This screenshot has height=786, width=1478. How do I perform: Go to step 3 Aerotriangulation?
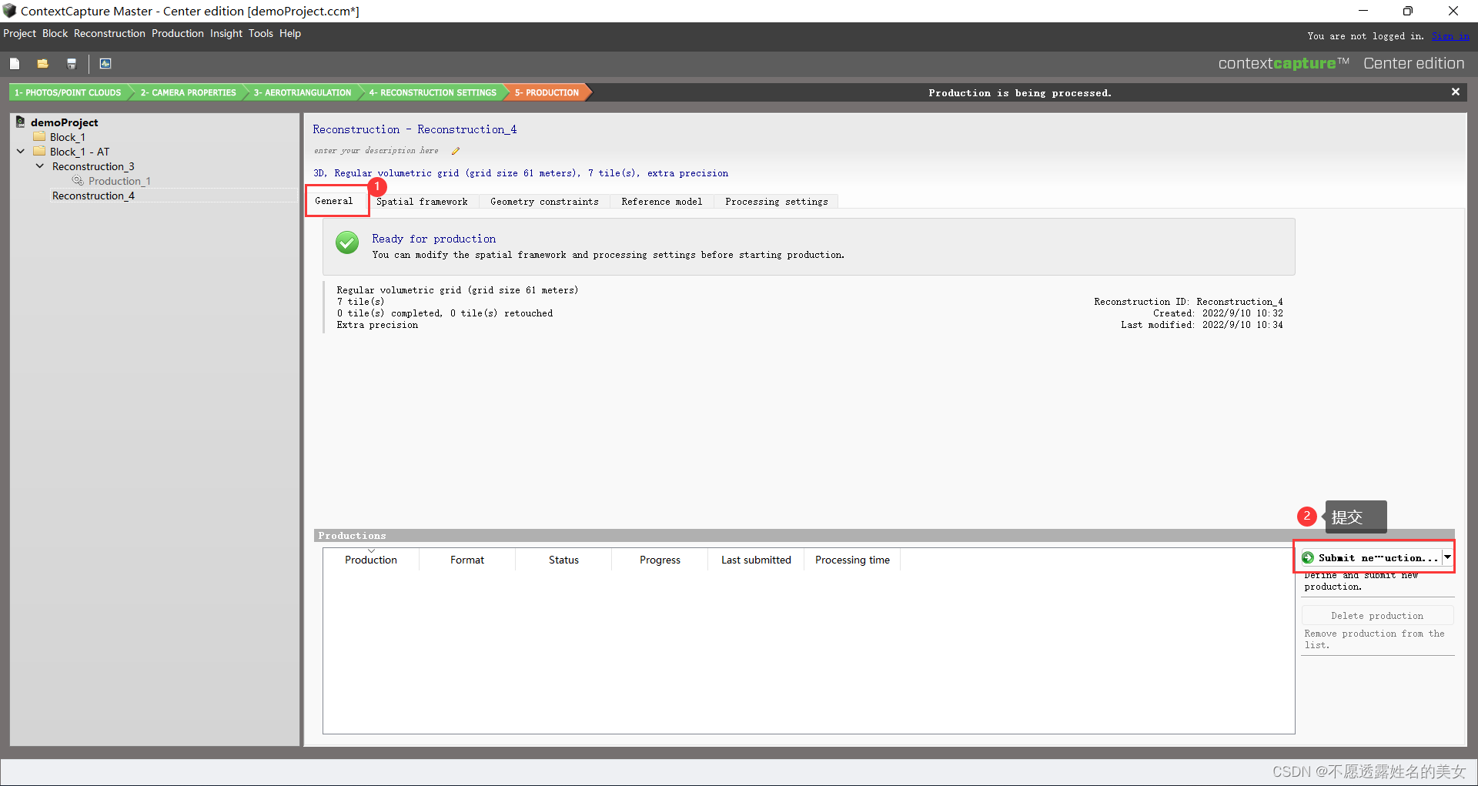[x=303, y=92]
